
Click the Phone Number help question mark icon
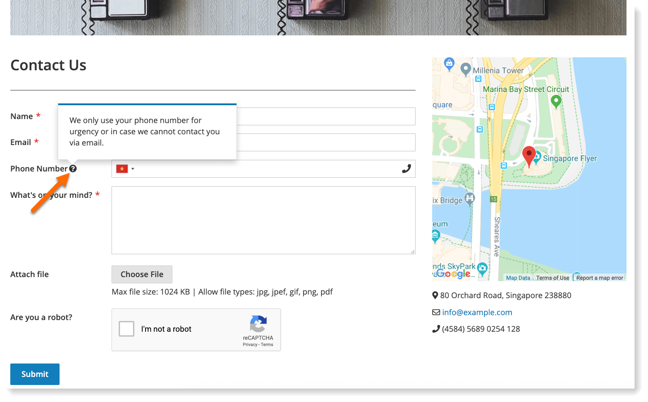pos(73,169)
